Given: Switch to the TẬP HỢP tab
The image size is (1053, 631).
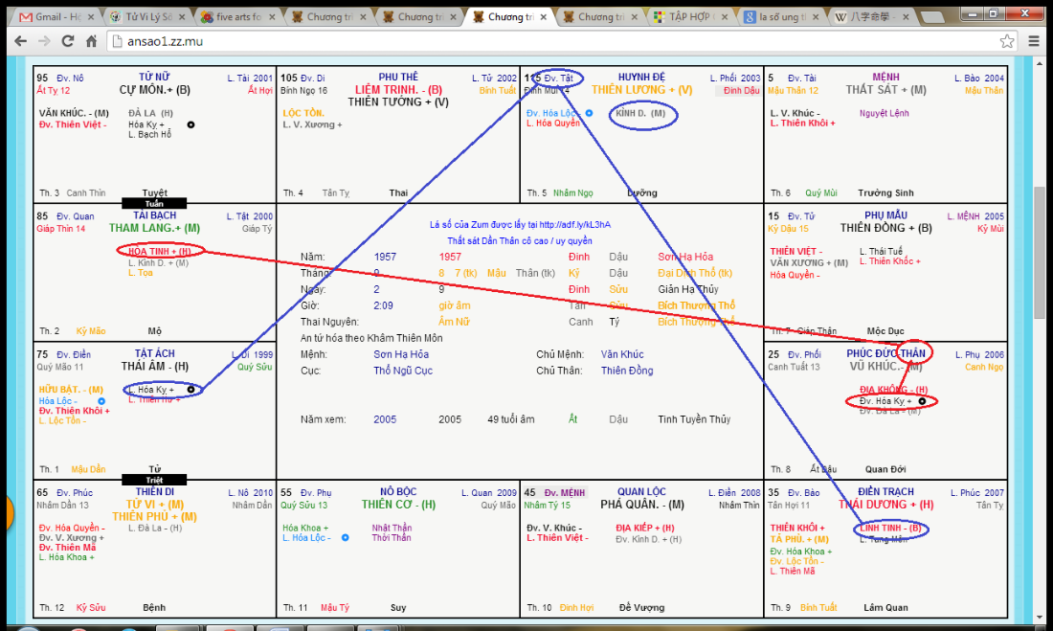Looking at the screenshot, I should 689,17.
